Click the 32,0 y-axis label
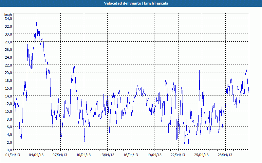262x163 pixels. pos(9,26)
